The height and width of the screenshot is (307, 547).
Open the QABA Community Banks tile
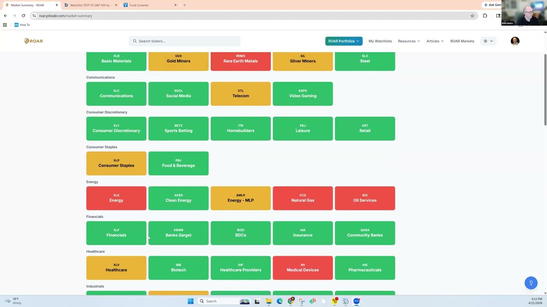click(365, 233)
